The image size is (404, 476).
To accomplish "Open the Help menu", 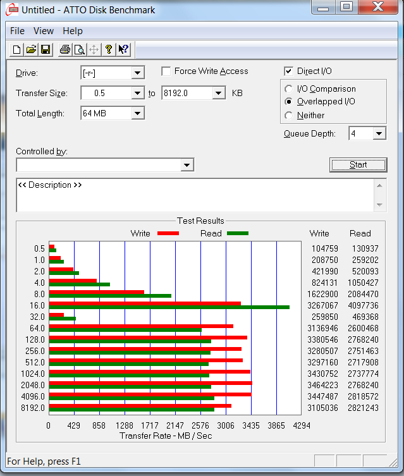I will pyautogui.click(x=73, y=31).
